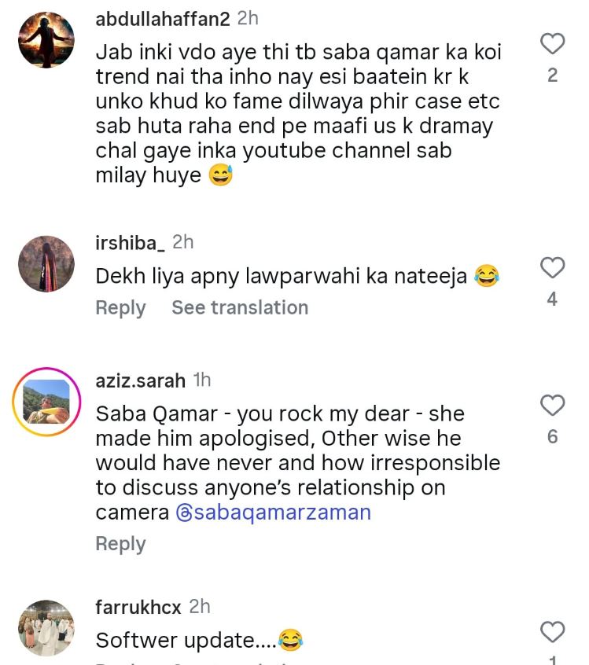The width and height of the screenshot is (589, 665).
Task: Like abdullahaffan2's comment with the heart
Action: pyautogui.click(x=553, y=43)
